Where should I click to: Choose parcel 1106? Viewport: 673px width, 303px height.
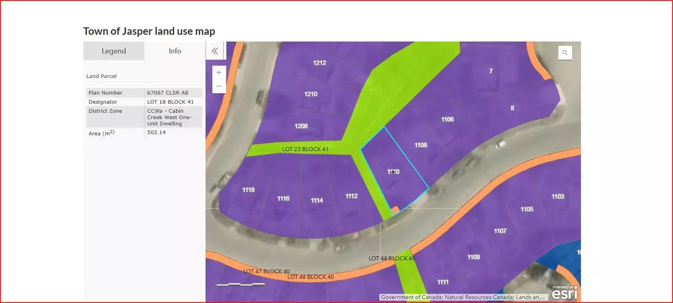pyautogui.click(x=447, y=119)
